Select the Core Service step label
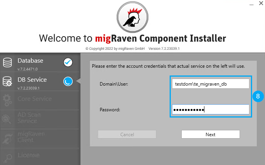The width and height of the screenshot is (265, 165). pyautogui.click(x=35, y=99)
